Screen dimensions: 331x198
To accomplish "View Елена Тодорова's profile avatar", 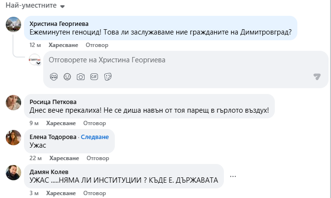I will pos(13,138).
